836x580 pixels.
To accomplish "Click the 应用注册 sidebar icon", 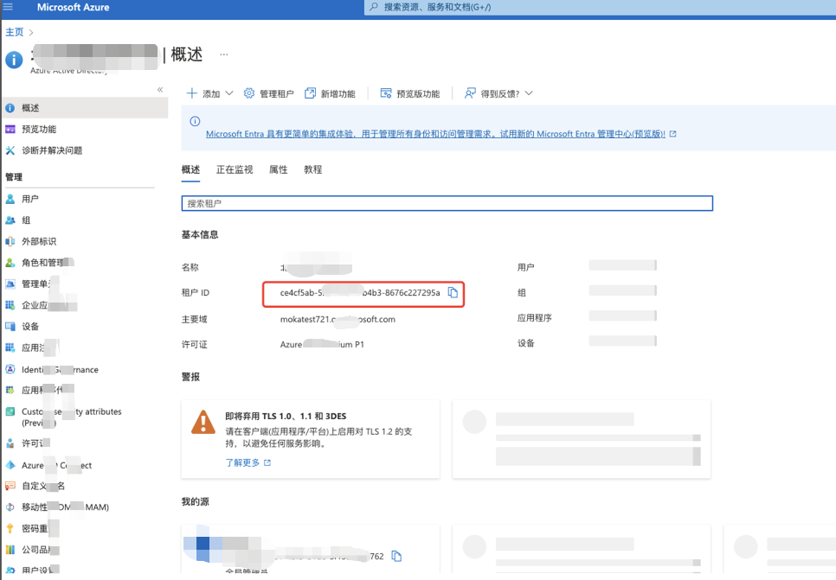I will click(10, 347).
